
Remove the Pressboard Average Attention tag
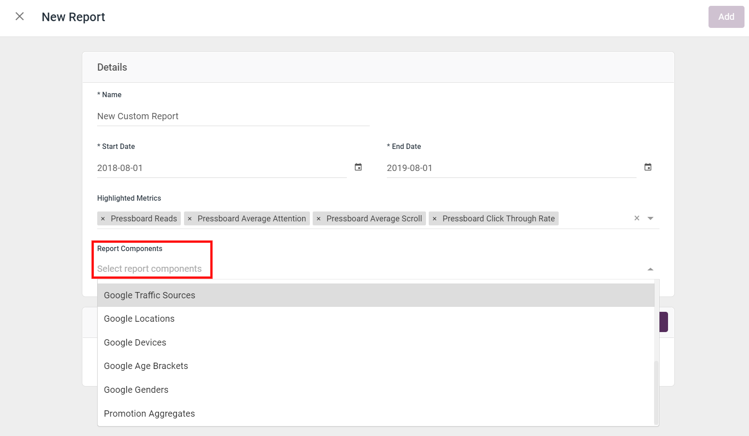click(190, 219)
